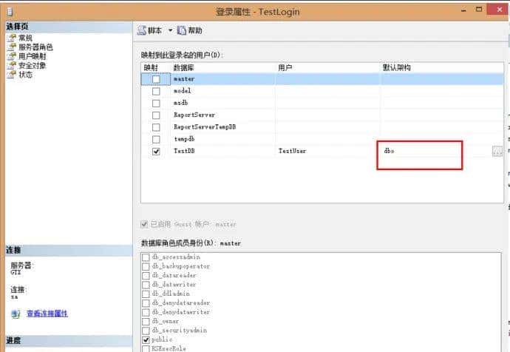Check the RSExecRole role
This screenshot has width=510, height=352.
click(x=146, y=348)
